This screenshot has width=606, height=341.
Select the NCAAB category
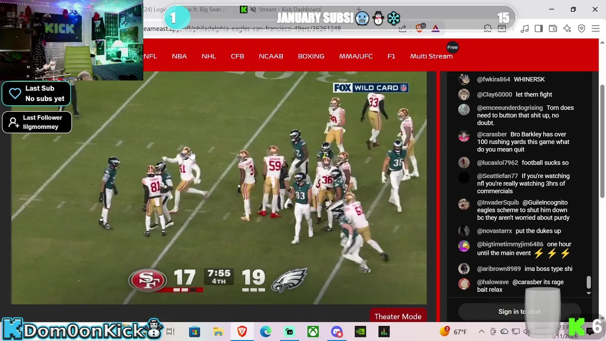point(271,56)
